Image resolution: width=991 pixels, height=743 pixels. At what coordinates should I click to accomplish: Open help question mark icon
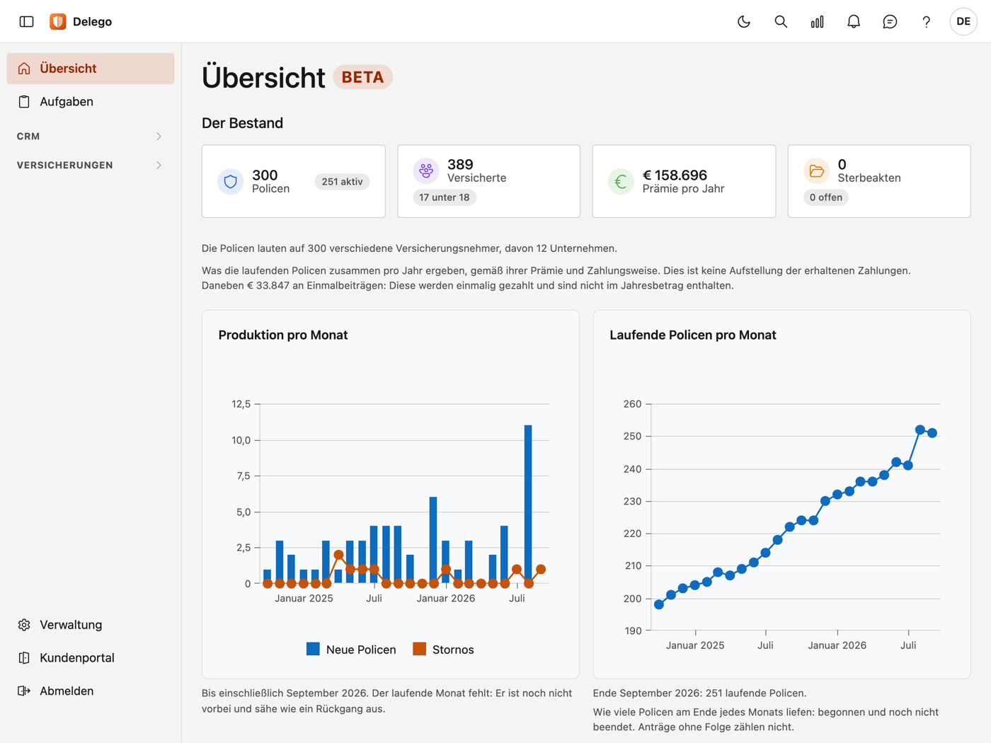(x=926, y=21)
